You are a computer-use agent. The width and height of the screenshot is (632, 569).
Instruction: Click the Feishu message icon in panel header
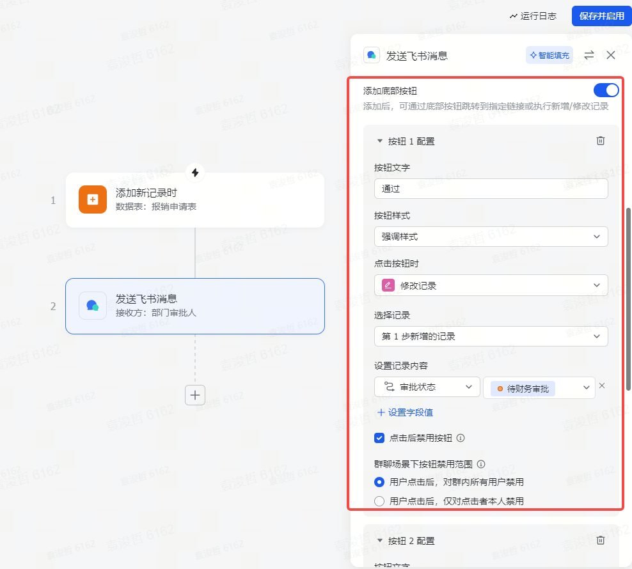(372, 55)
